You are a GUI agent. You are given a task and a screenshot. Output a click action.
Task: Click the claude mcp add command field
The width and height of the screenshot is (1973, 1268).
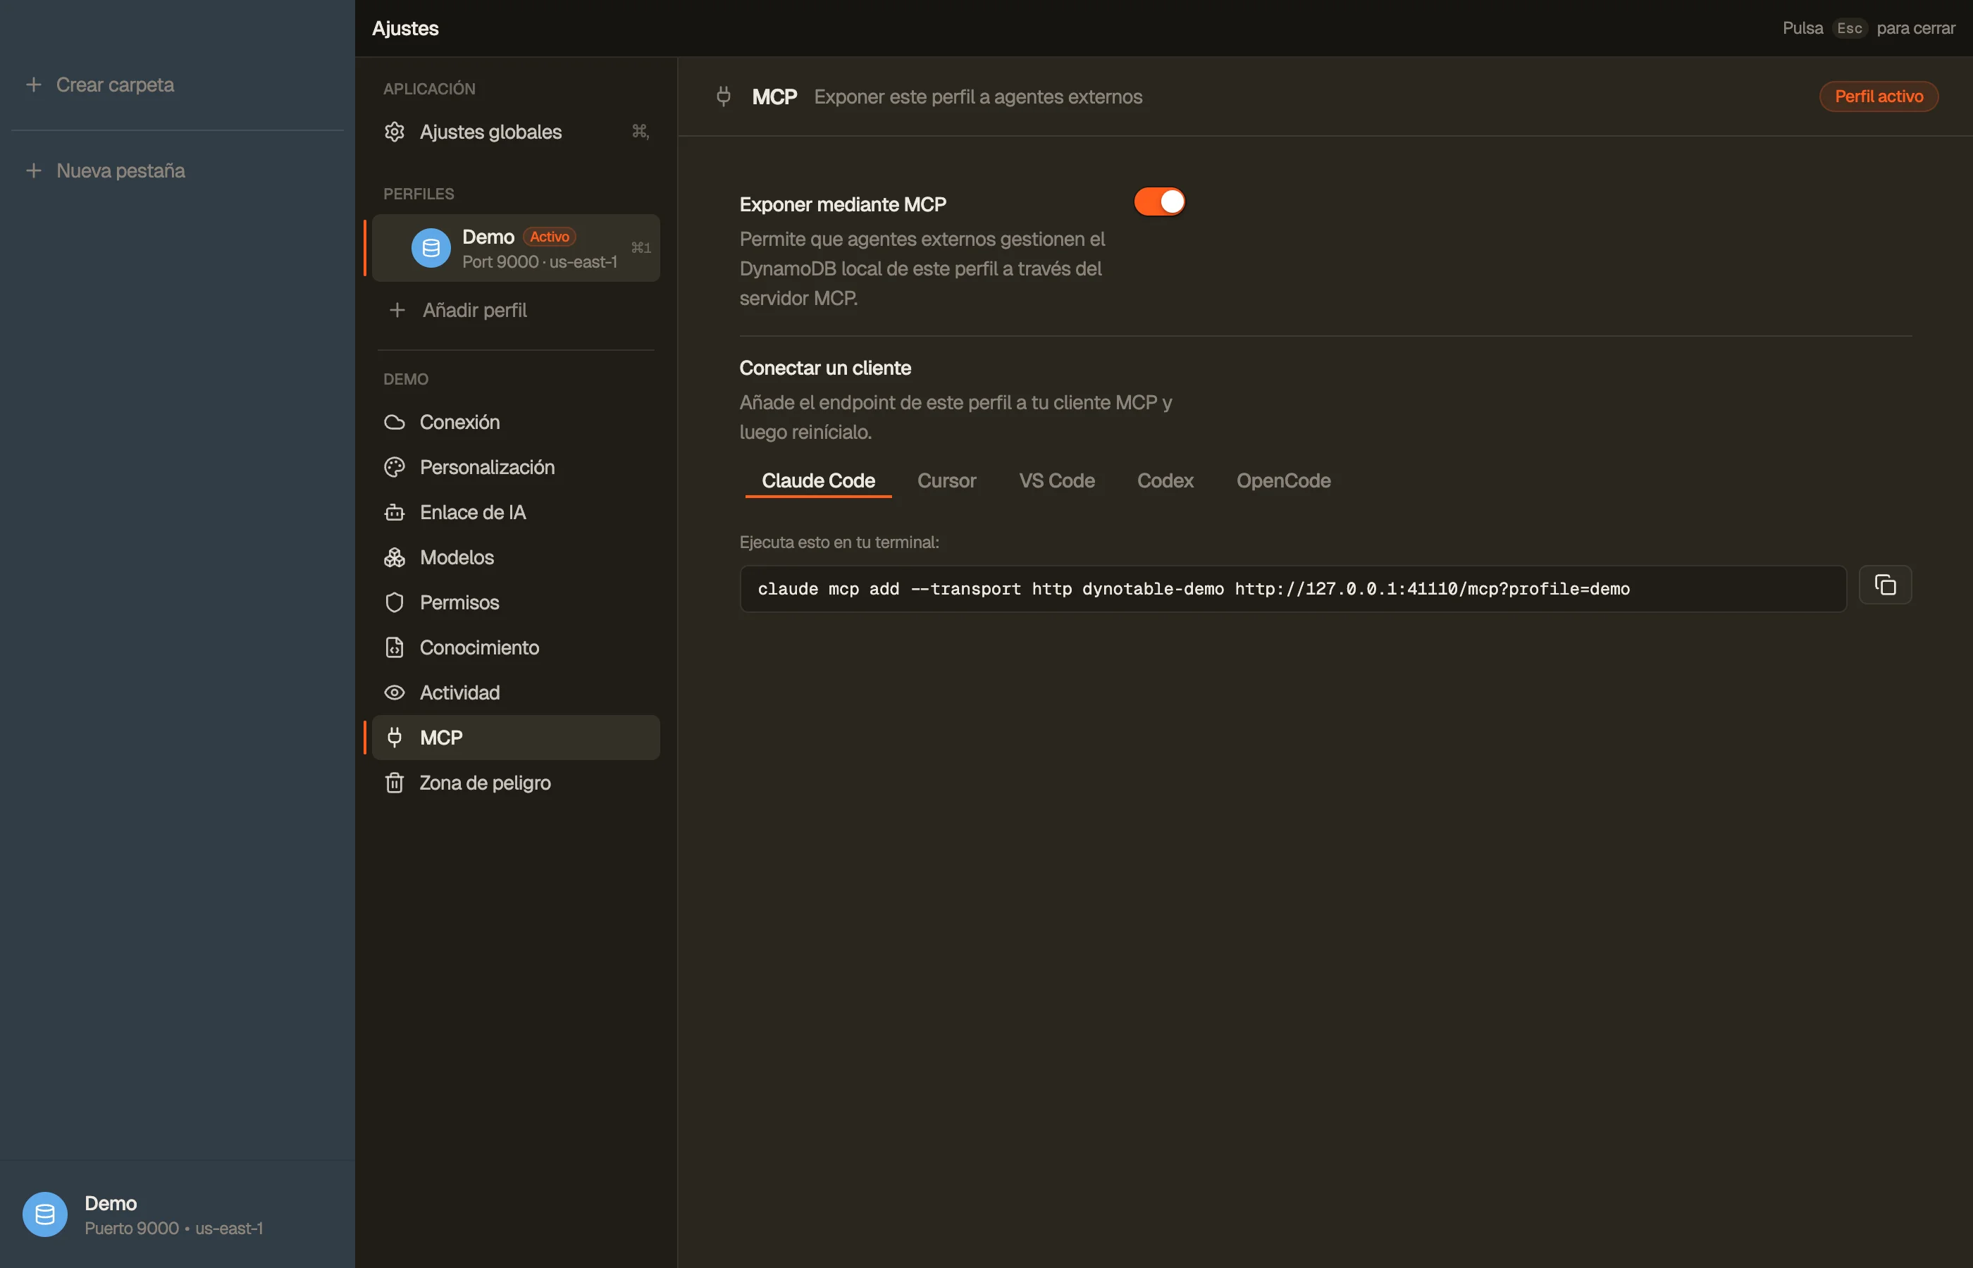click(1293, 589)
